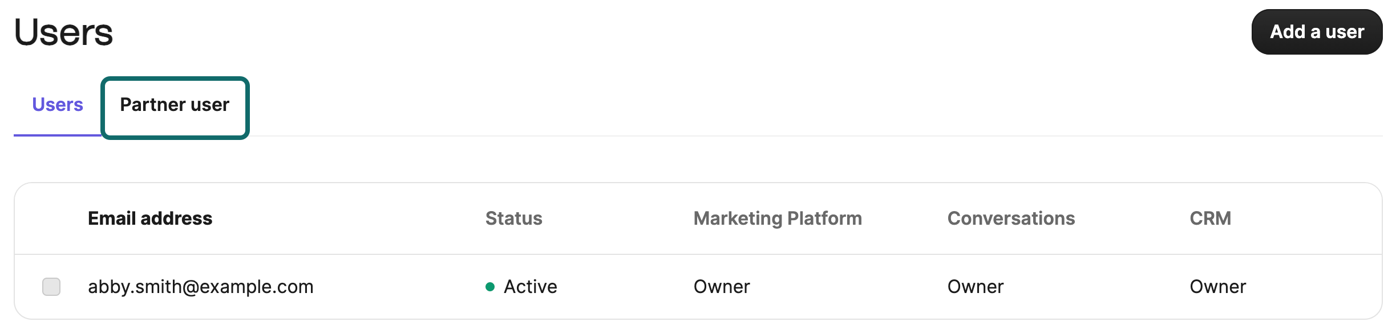The image size is (1392, 330).
Task: Click the Add a user button
Action: (1316, 32)
